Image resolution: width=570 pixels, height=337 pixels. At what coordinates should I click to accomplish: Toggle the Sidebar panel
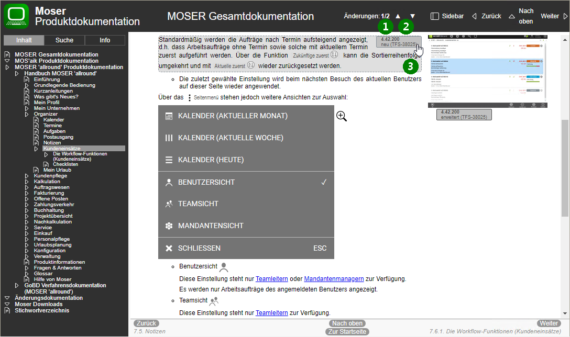click(x=447, y=16)
